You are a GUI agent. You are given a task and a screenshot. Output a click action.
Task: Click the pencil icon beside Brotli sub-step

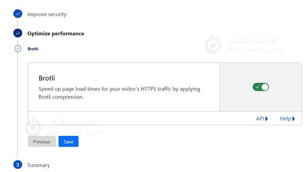click(x=17, y=49)
